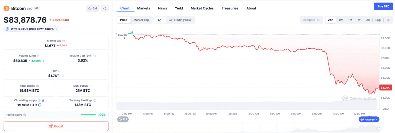Open the Markets tab

coord(143,8)
